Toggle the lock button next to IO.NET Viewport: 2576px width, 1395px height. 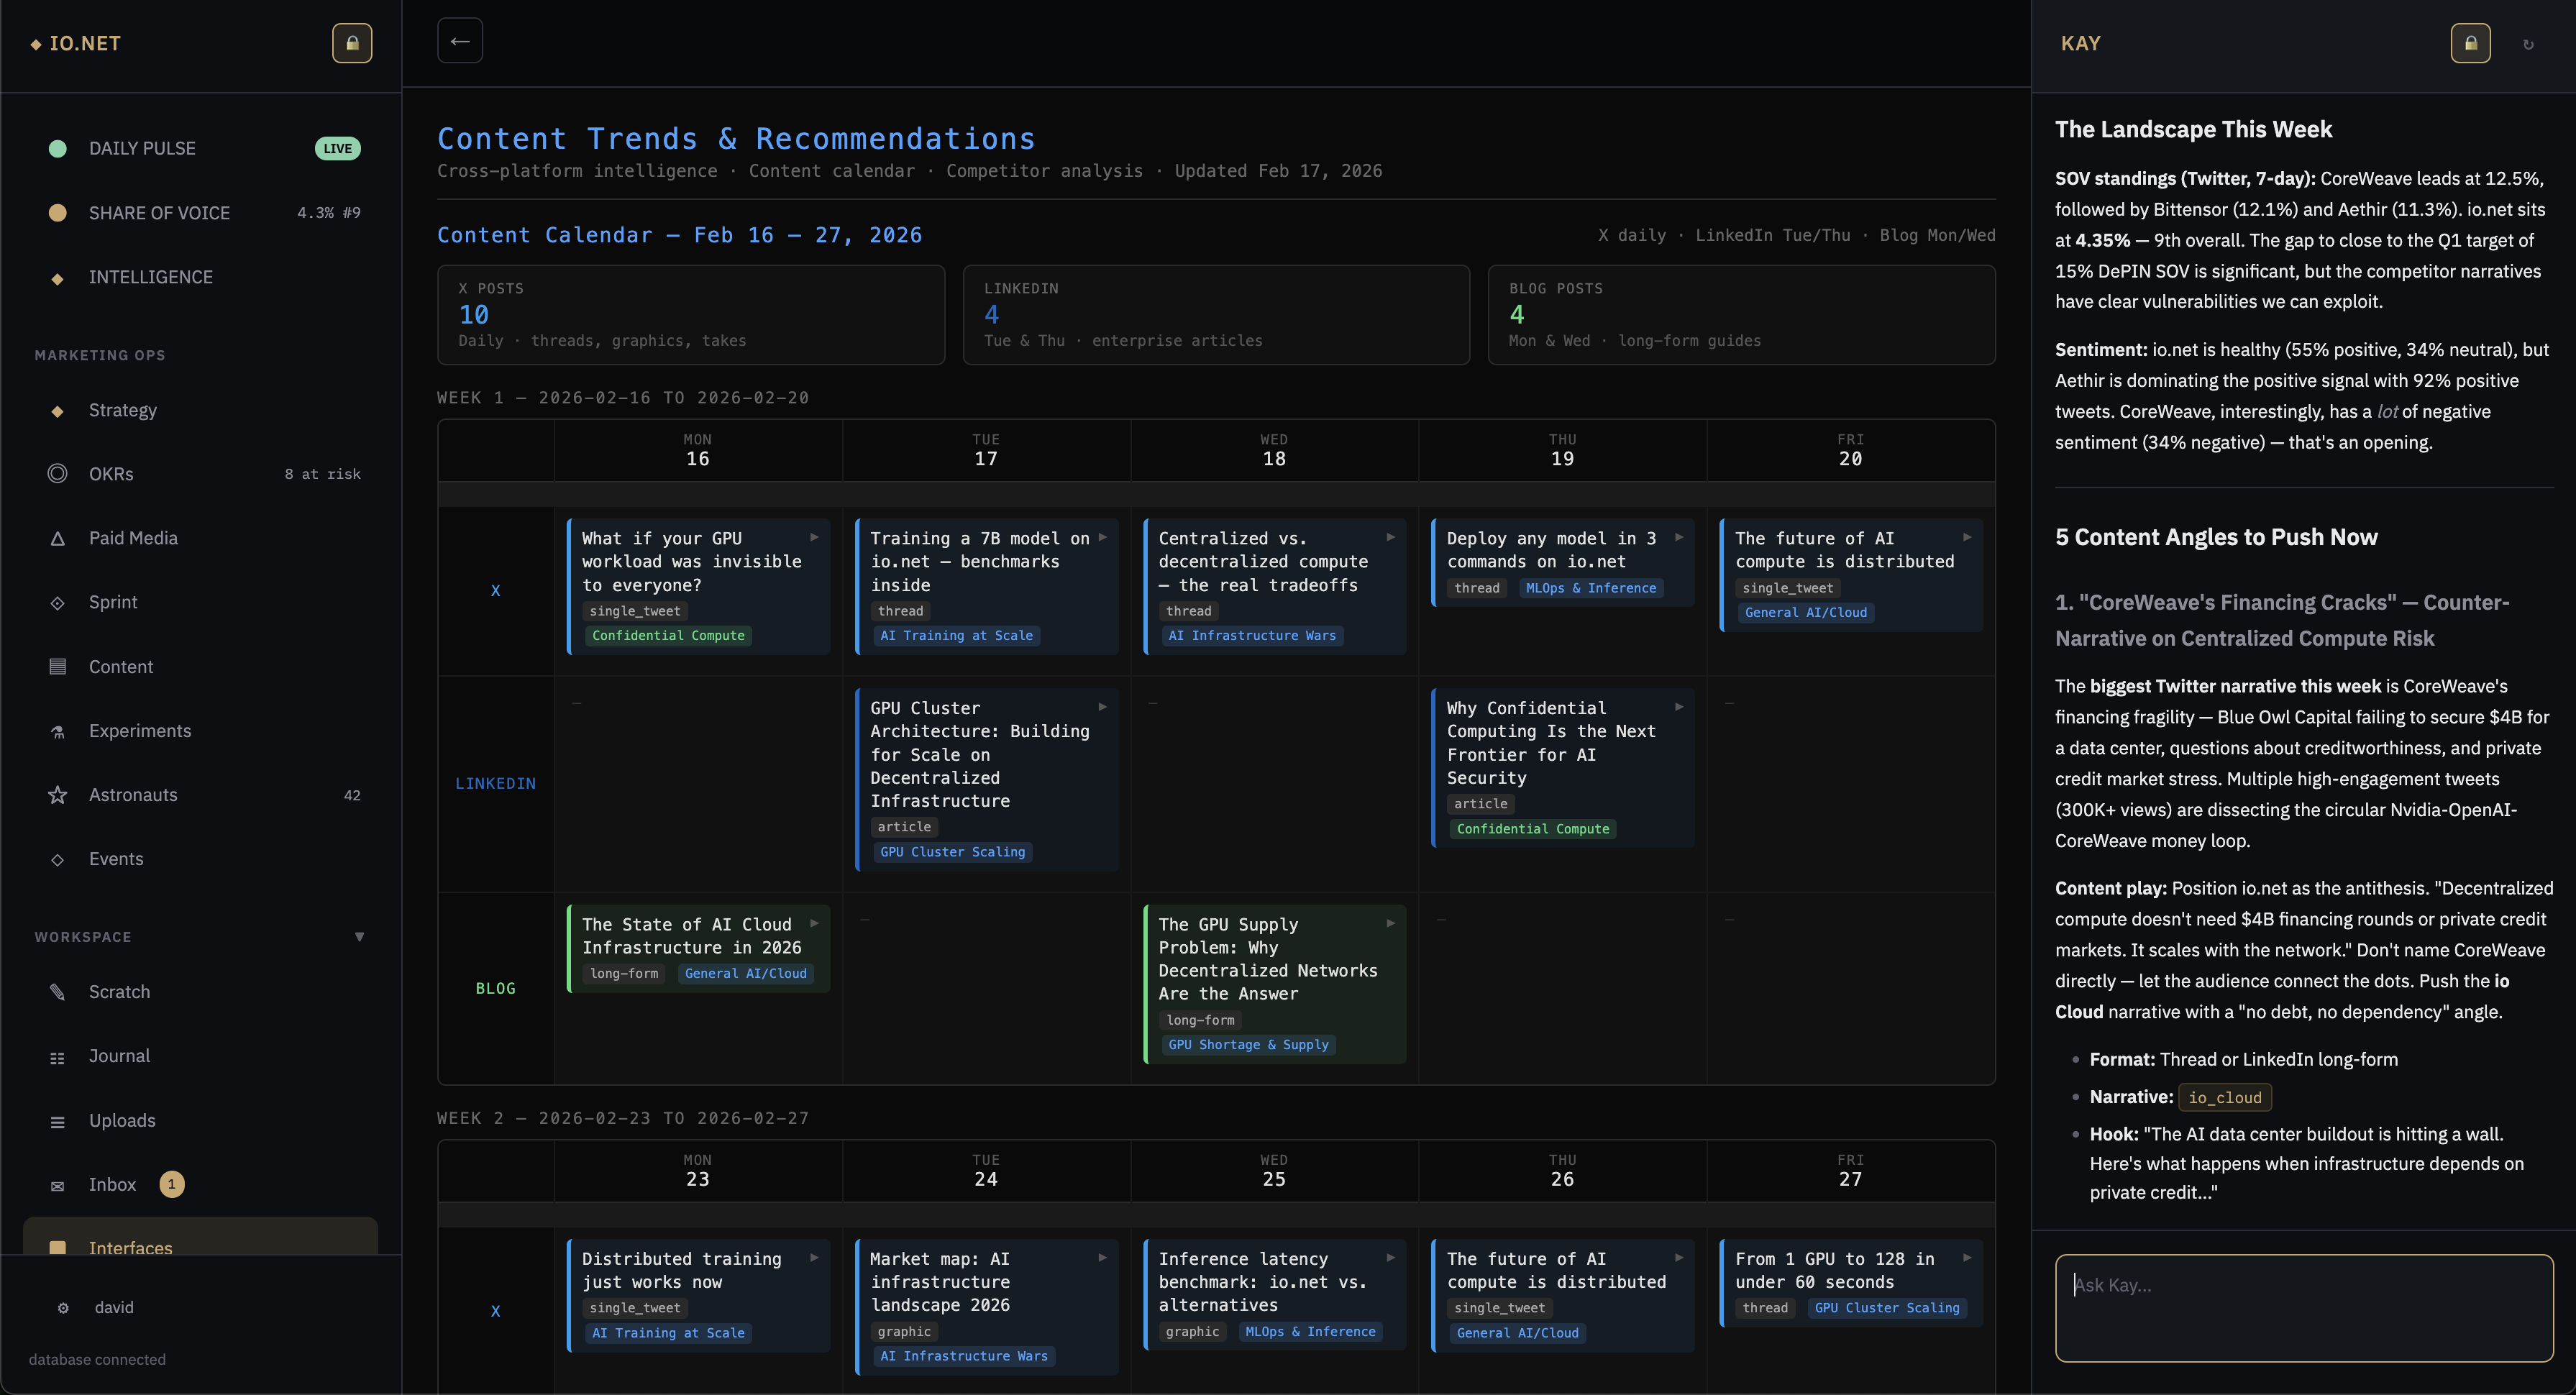click(352, 43)
